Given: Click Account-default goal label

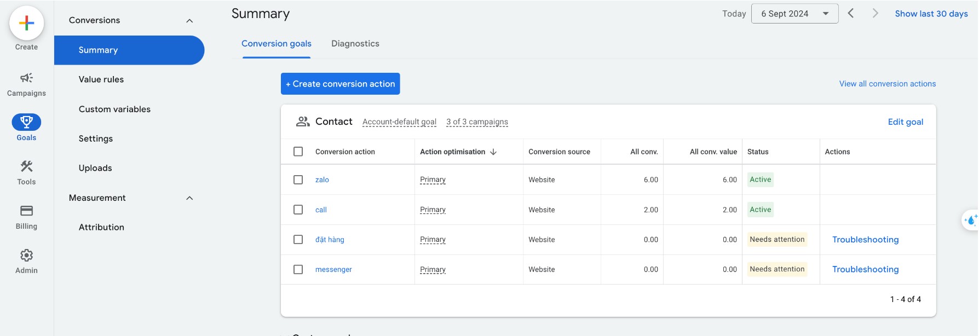Looking at the screenshot, I should click(x=399, y=122).
